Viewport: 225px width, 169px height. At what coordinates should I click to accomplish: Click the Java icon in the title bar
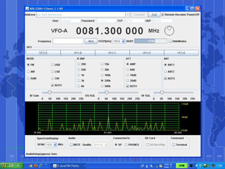(27, 9)
